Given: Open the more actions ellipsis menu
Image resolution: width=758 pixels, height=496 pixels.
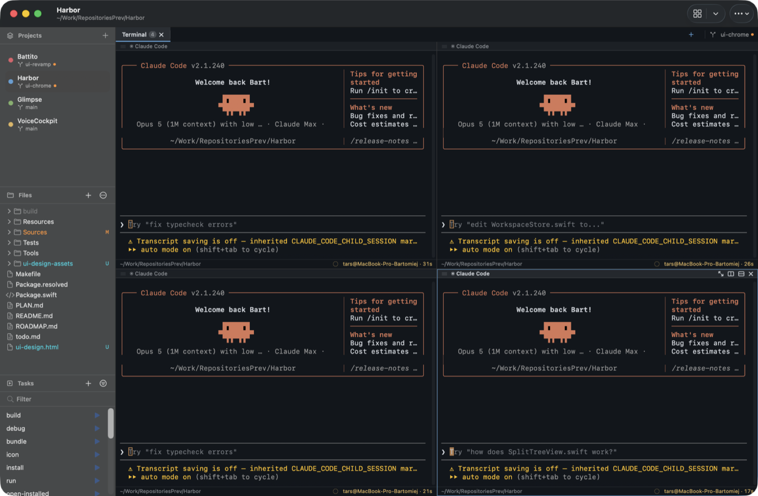Looking at the screenshot, I should tap(741, 14).
